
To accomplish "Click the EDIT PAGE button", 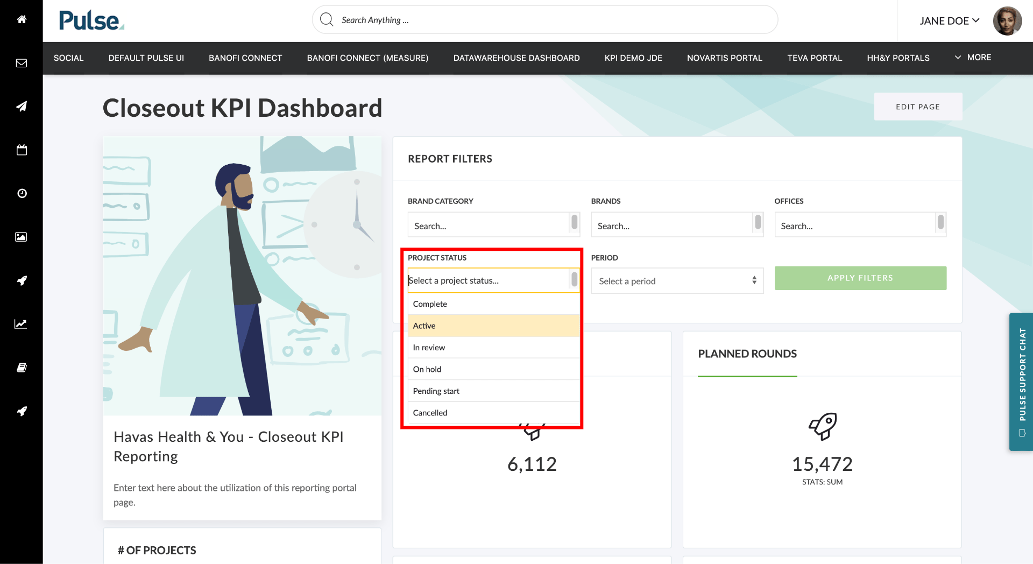I will click(918, 107).
